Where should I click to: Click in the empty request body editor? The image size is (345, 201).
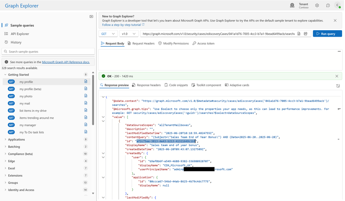pyautogui.click(x=220, y=60)
